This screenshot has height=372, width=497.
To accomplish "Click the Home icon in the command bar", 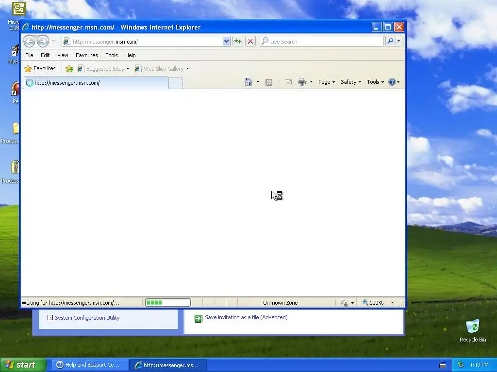I will point(248,82).
